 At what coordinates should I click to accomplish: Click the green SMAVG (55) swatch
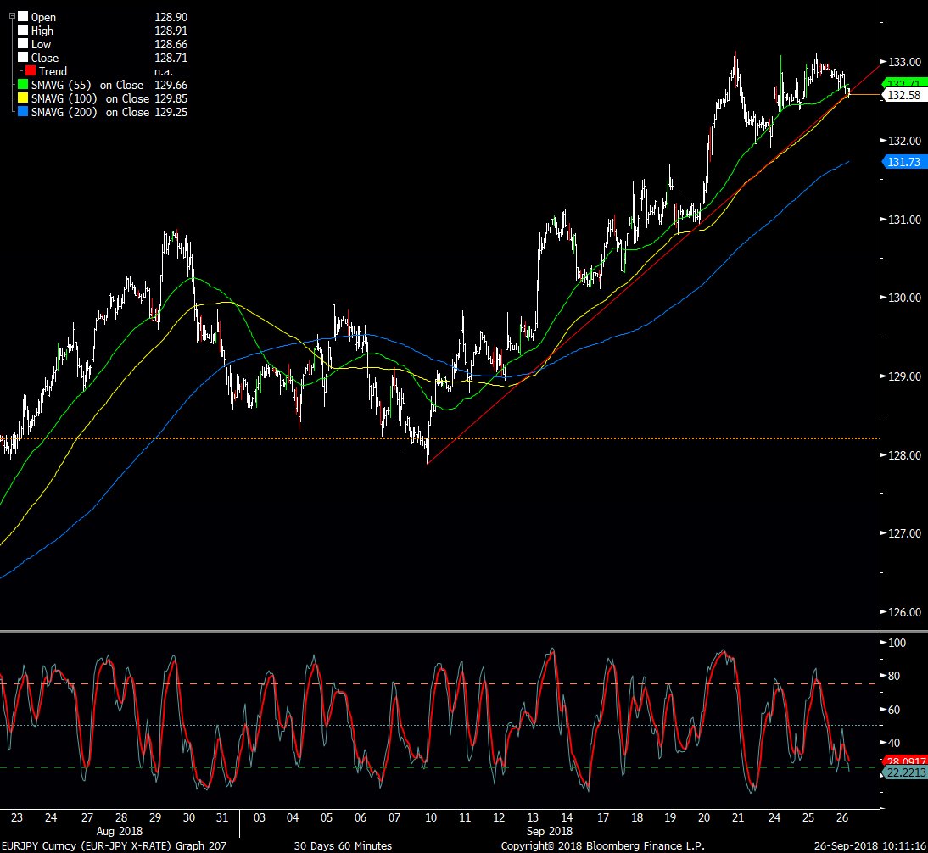coord(22,85)
